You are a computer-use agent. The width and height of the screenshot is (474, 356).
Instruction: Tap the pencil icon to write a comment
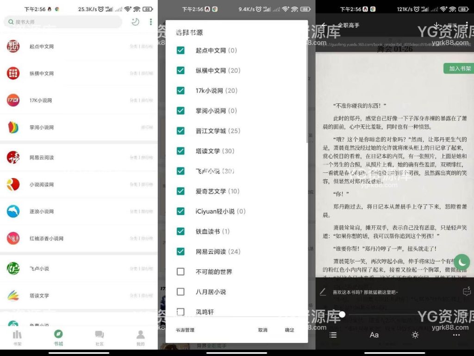click(x=323, y=292)
